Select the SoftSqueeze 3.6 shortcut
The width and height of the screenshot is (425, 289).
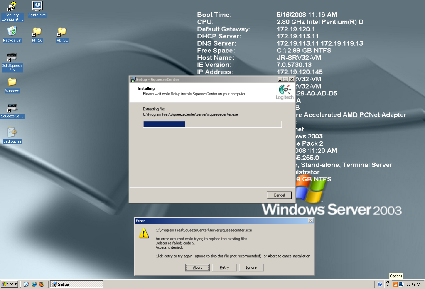click(12, 57)
